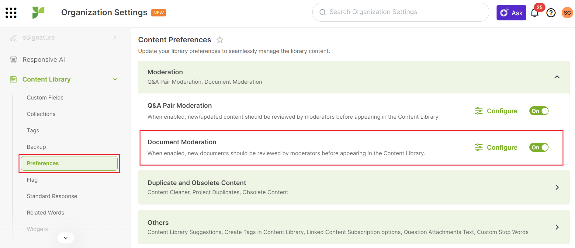Click the sliders icon for Q&A Pair Moderation

pyautogui.click(x=479, y=111)
